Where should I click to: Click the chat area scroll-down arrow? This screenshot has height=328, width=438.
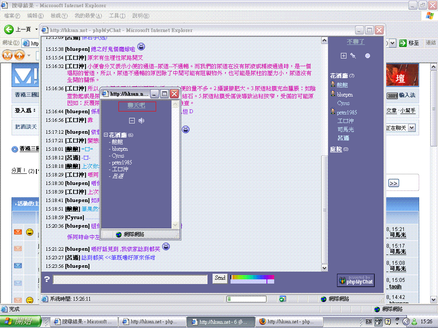click(x=324, y=268)
